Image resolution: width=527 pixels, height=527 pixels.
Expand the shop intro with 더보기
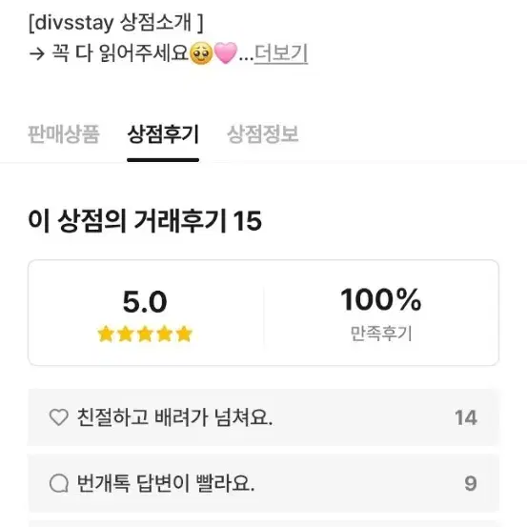[x=281, y=53]
